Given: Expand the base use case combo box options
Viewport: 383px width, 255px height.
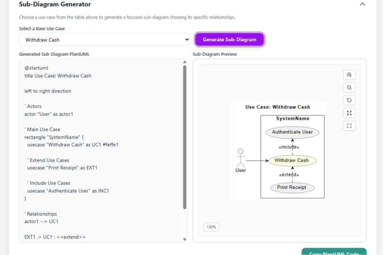Looking at the screenshot, I should [103, 39].
